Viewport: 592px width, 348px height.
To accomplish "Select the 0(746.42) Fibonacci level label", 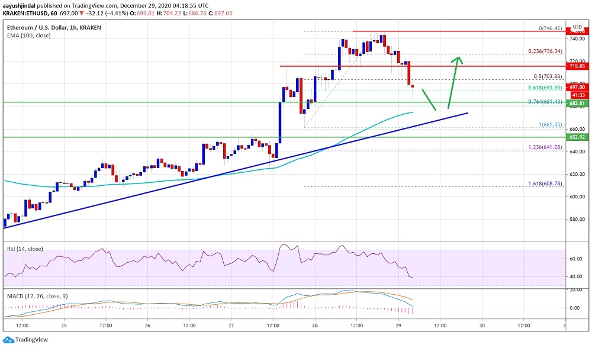I will click(551, 28).
